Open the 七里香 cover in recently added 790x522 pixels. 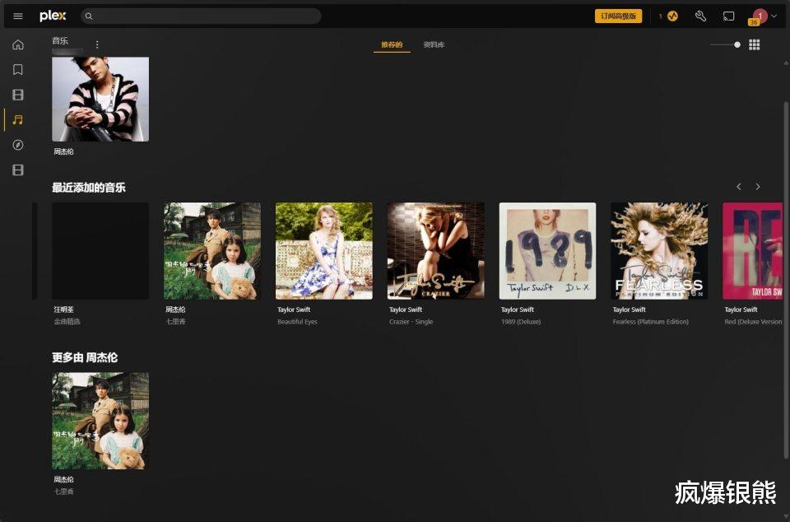point(212,251)
